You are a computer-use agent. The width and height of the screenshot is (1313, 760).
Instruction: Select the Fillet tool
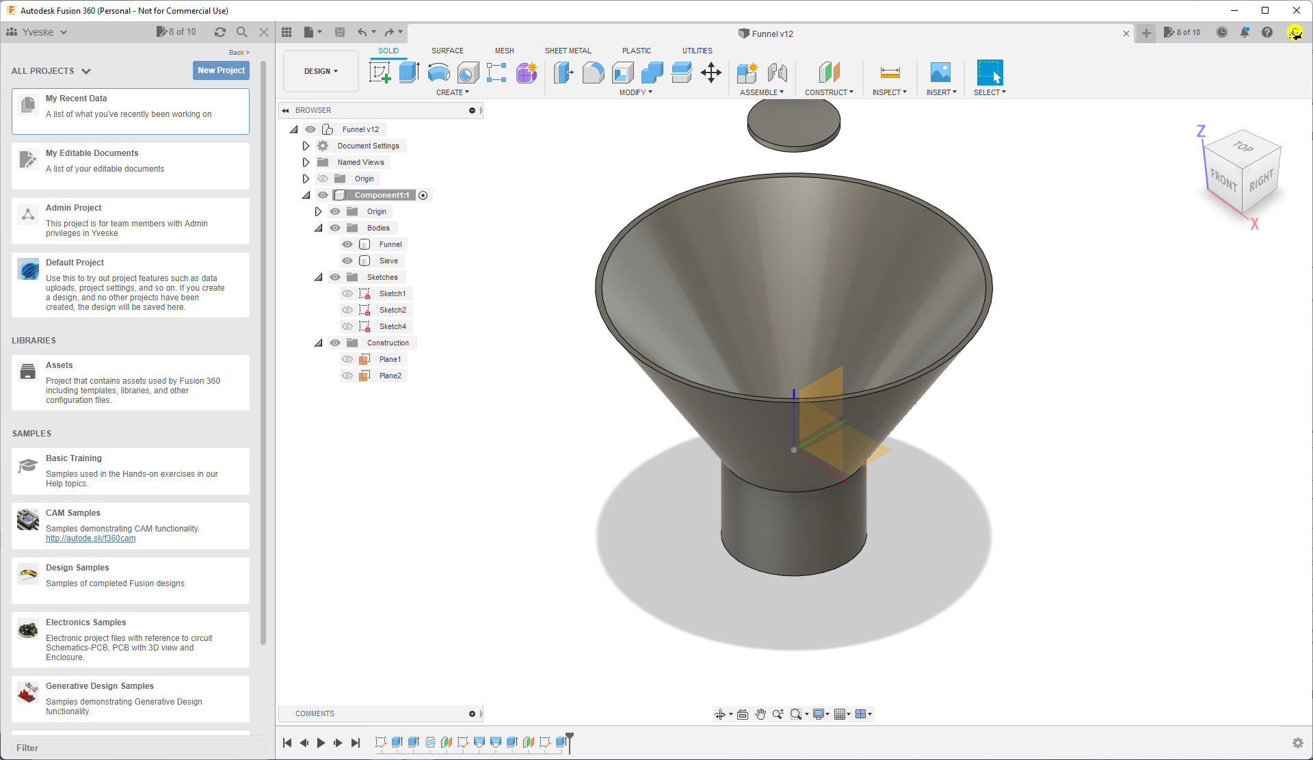(593, 73)
